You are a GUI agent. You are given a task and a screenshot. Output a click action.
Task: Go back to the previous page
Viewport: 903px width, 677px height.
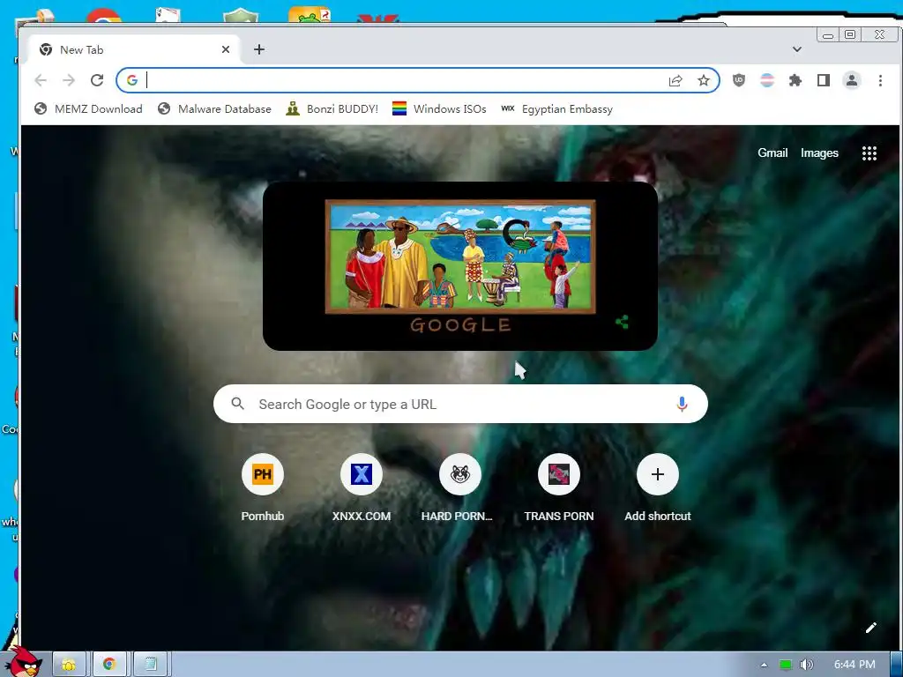click(x=41, y=80)
